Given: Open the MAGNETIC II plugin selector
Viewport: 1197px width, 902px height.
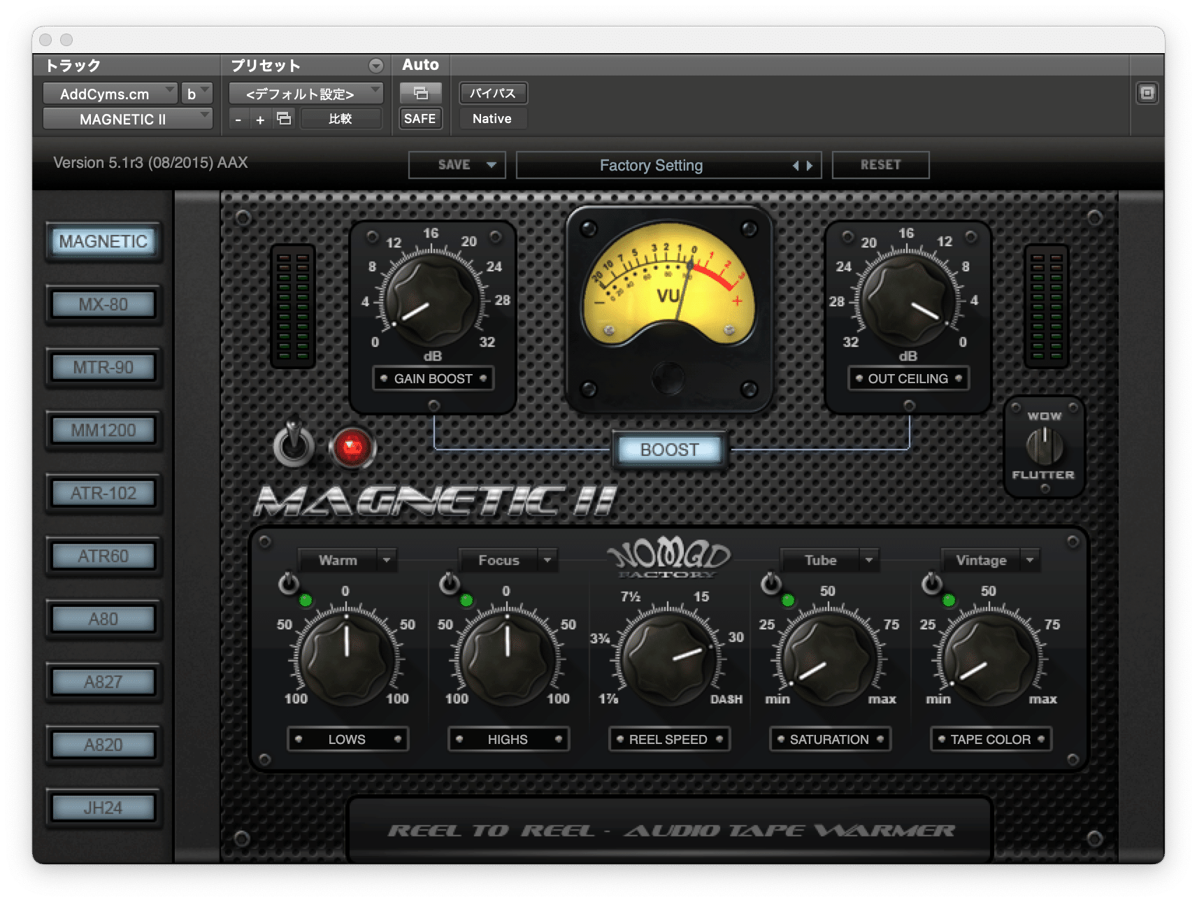Looking at the screenshot, I should [x=127, y=119].
